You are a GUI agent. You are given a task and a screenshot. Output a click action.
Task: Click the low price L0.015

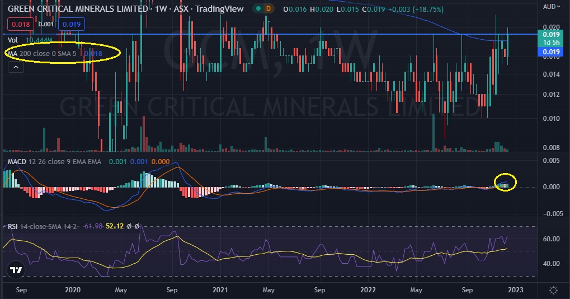[347, 9]
